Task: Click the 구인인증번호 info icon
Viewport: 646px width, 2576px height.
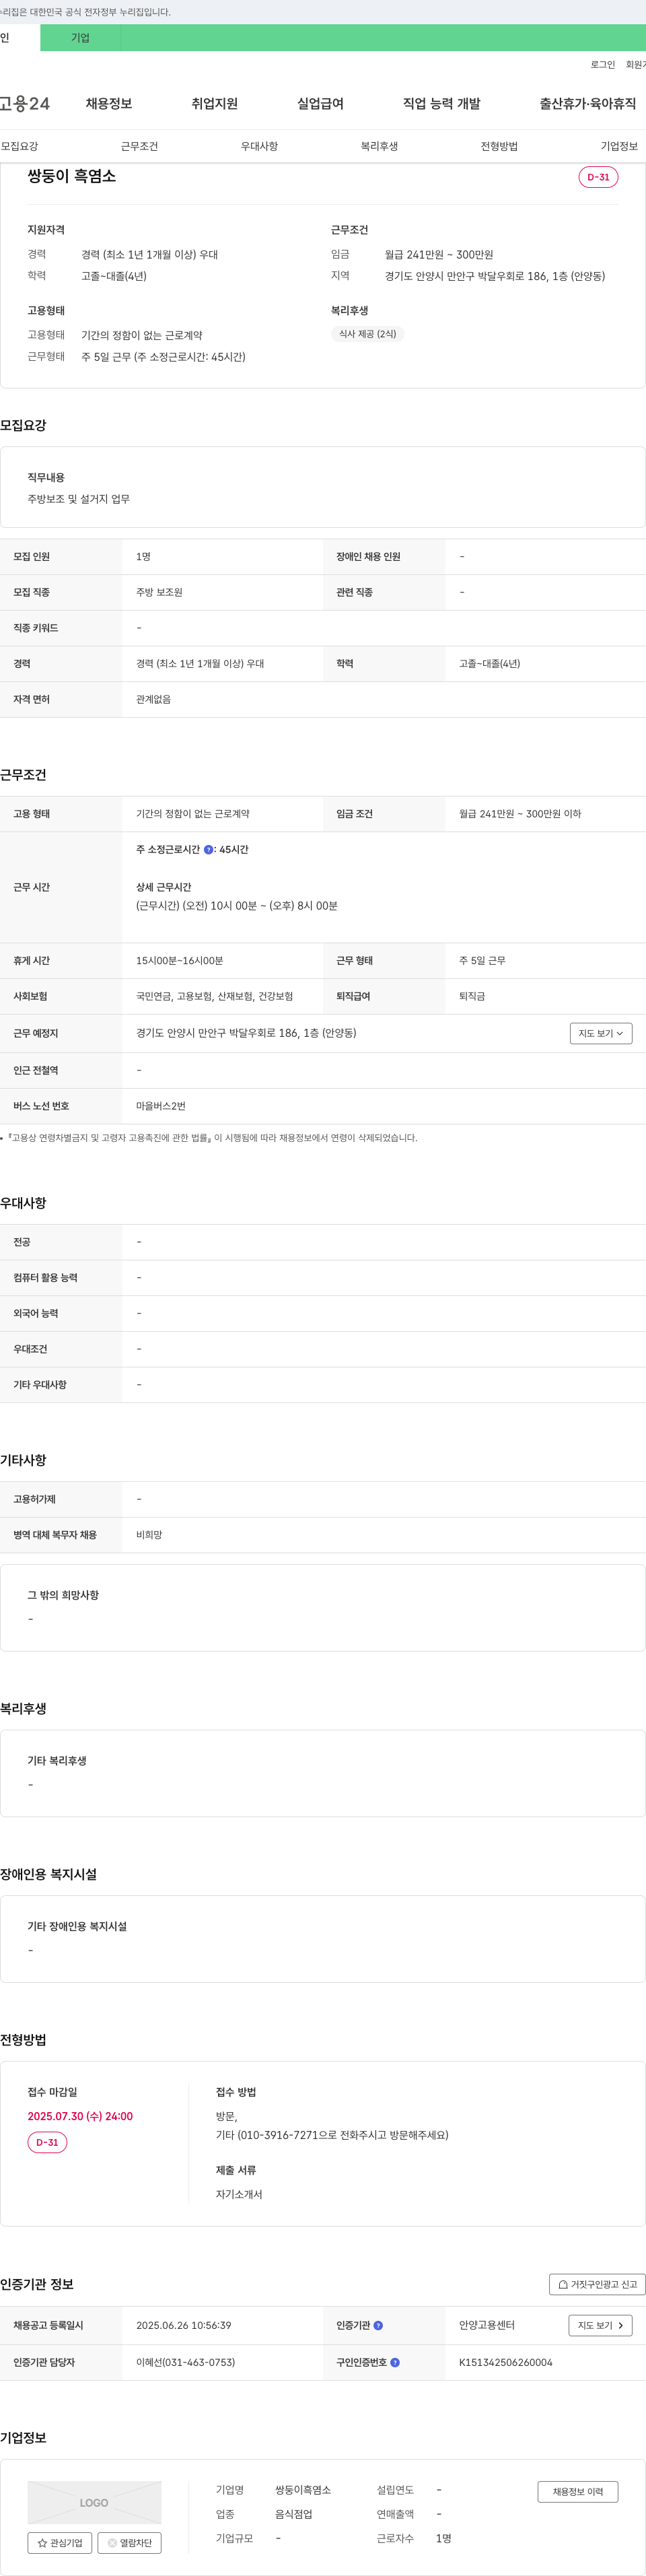Action: tap(395, 2363)
